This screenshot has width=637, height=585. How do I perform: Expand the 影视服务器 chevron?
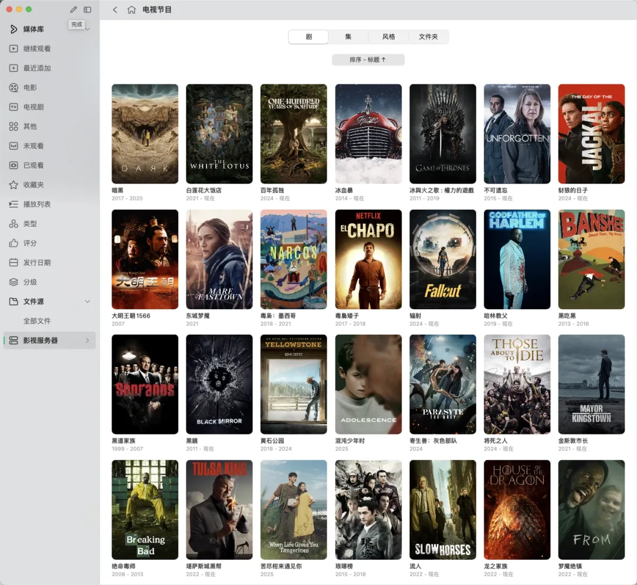(87, 341)
